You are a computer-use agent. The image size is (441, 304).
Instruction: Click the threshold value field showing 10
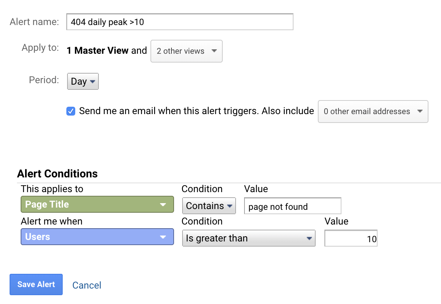[350, 239]
